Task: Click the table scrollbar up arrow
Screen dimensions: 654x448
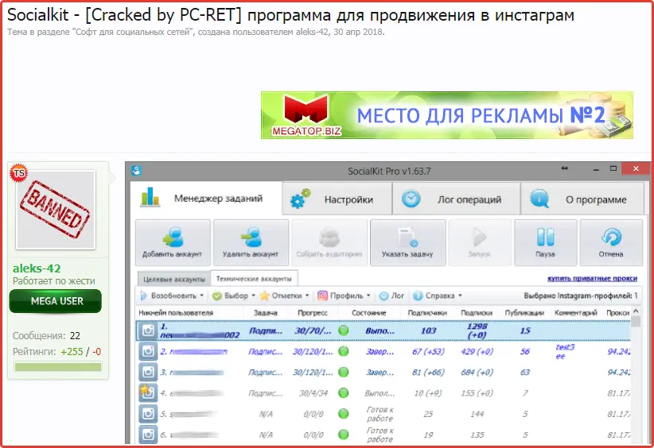Action: point(636,311)
